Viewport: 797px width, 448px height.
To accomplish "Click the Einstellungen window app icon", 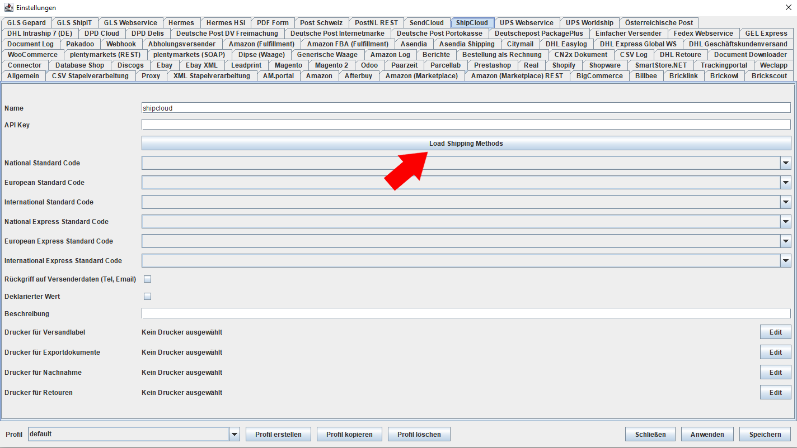I will pyautogui.click(x=8, y=7).
